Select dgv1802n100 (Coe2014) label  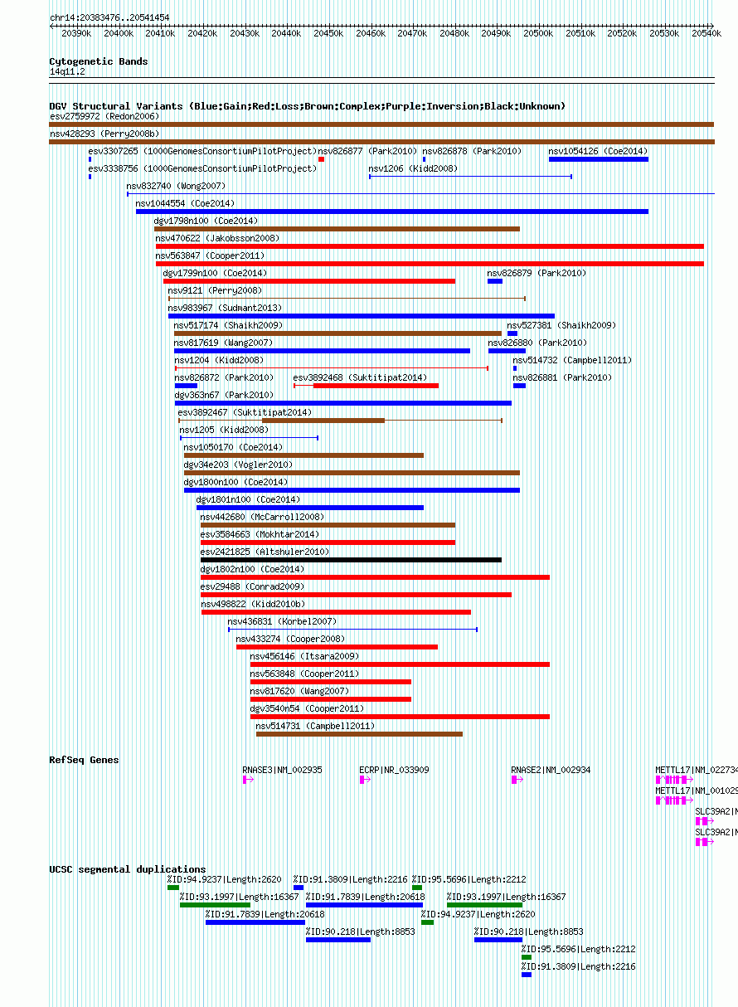252,569
